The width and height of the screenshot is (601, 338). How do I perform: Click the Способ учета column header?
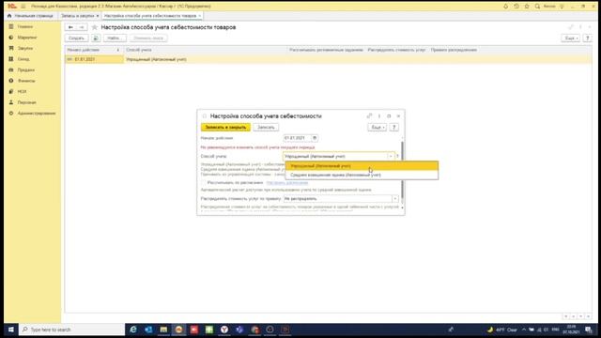click(x=206, y=50)
